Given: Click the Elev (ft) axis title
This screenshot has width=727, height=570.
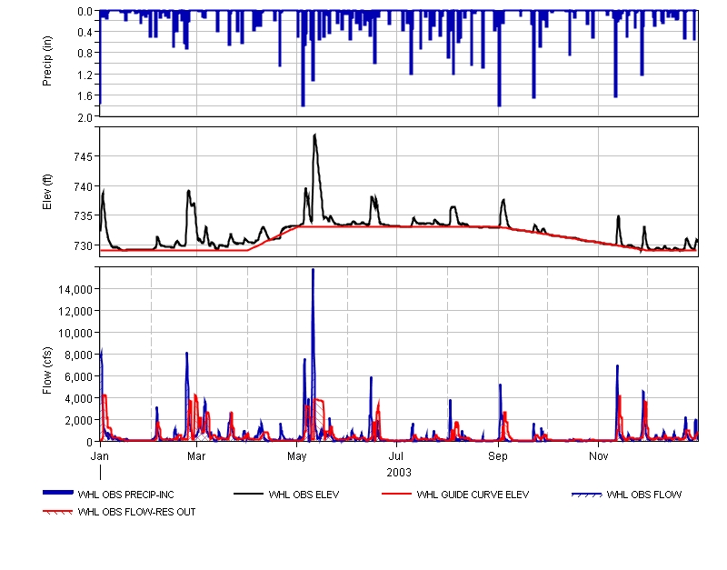Looking at the screenshot, I should tap(47, 192).
